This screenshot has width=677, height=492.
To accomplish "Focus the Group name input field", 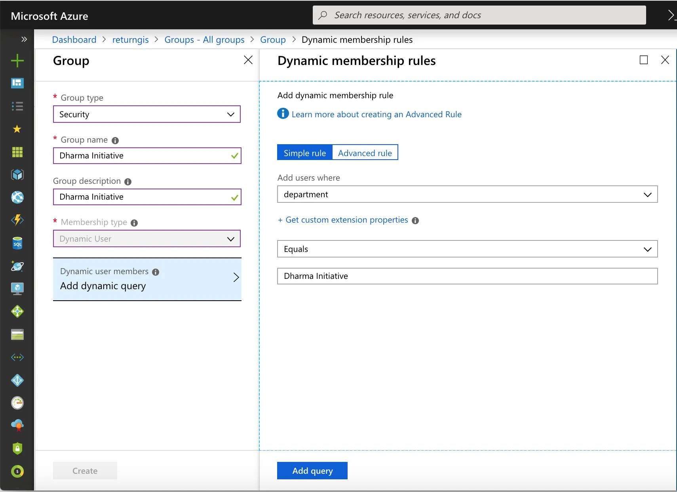I will (x=147, y=156).
